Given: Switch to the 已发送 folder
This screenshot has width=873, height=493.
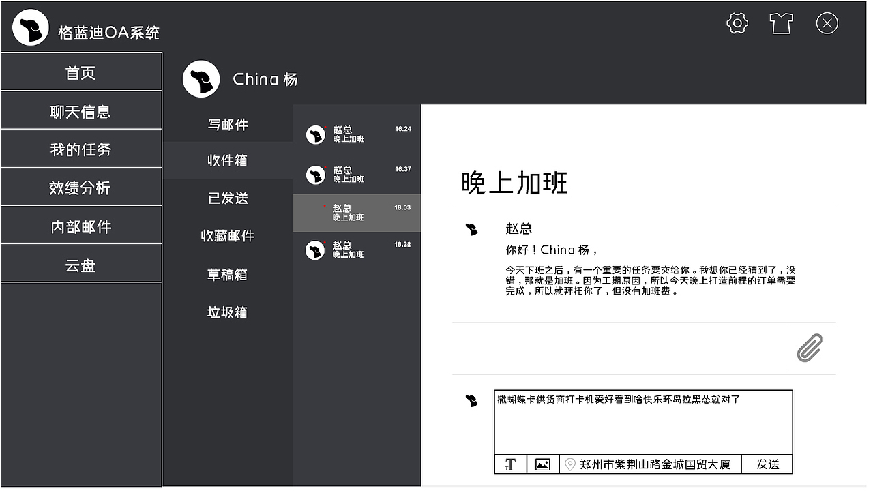Looking at the screenshot, I should (227, 198).
